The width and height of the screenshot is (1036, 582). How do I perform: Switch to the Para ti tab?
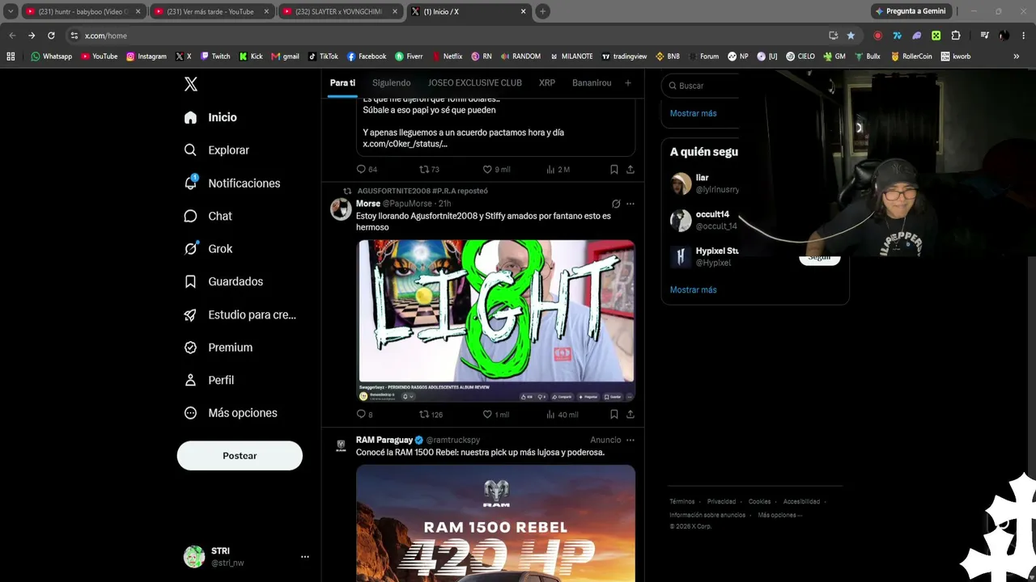(x=342, y=83)
